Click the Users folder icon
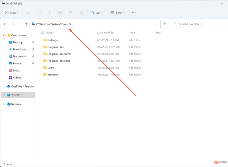Image resolution: width=228 pixels, height=167 pixels. pyautogui.click(x=45, y=68)
